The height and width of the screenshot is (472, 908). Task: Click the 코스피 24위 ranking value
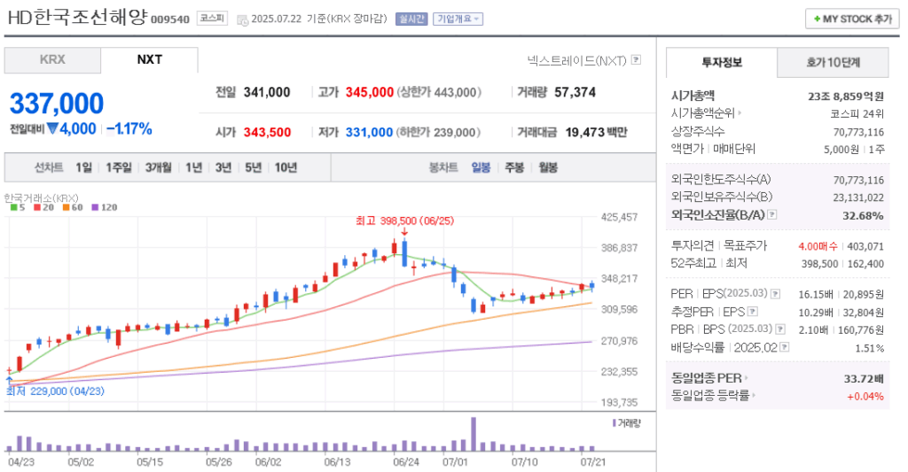point(857,114)
